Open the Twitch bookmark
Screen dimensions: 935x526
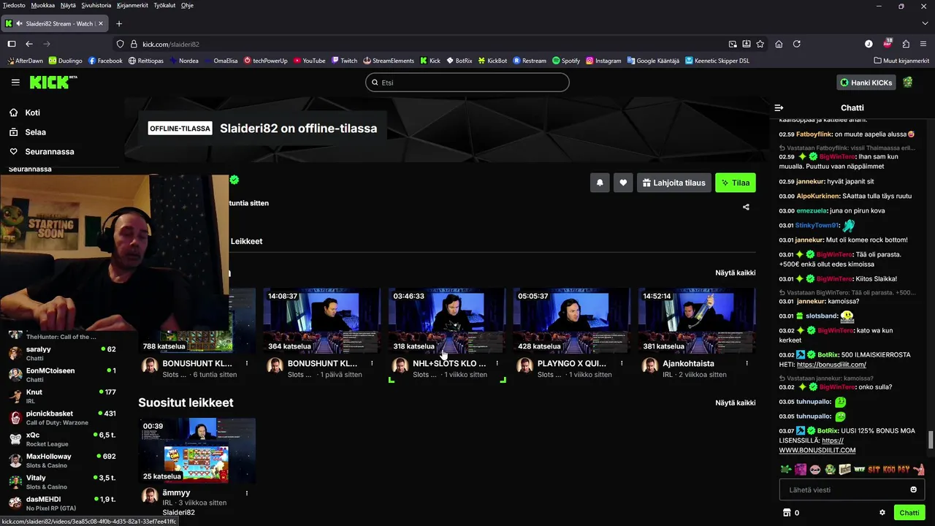coord(344,61)
